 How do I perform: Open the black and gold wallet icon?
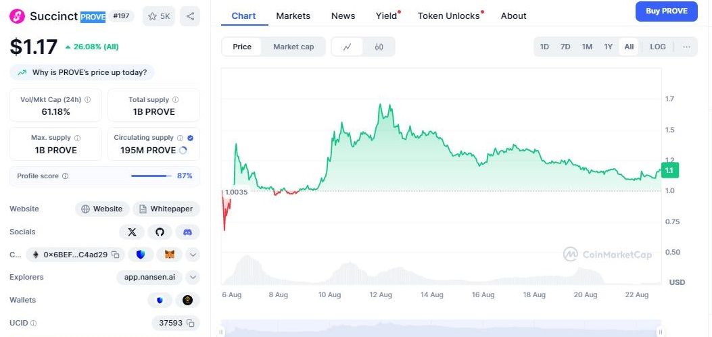pos(187,300)
